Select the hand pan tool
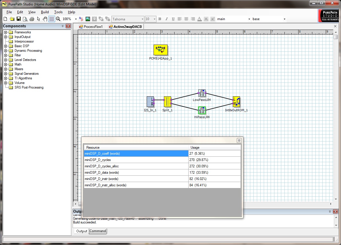This screenshot has height=245, width=341. pyautogui.click(x=45, y=19)
